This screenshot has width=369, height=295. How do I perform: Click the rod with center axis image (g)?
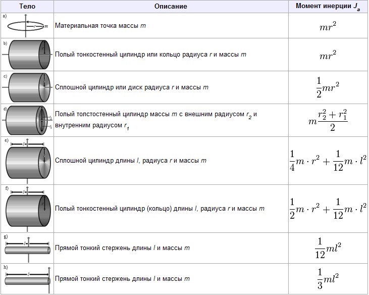point(27,249)
